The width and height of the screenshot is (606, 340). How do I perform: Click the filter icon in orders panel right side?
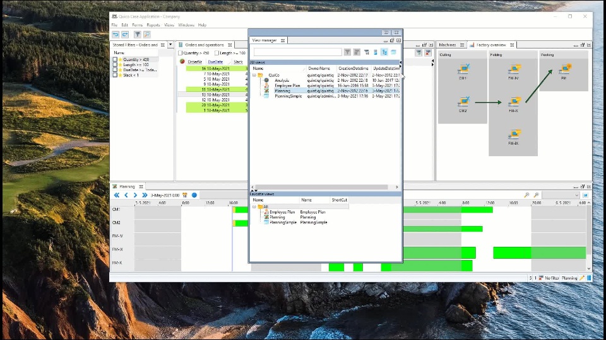click(419, 53)
